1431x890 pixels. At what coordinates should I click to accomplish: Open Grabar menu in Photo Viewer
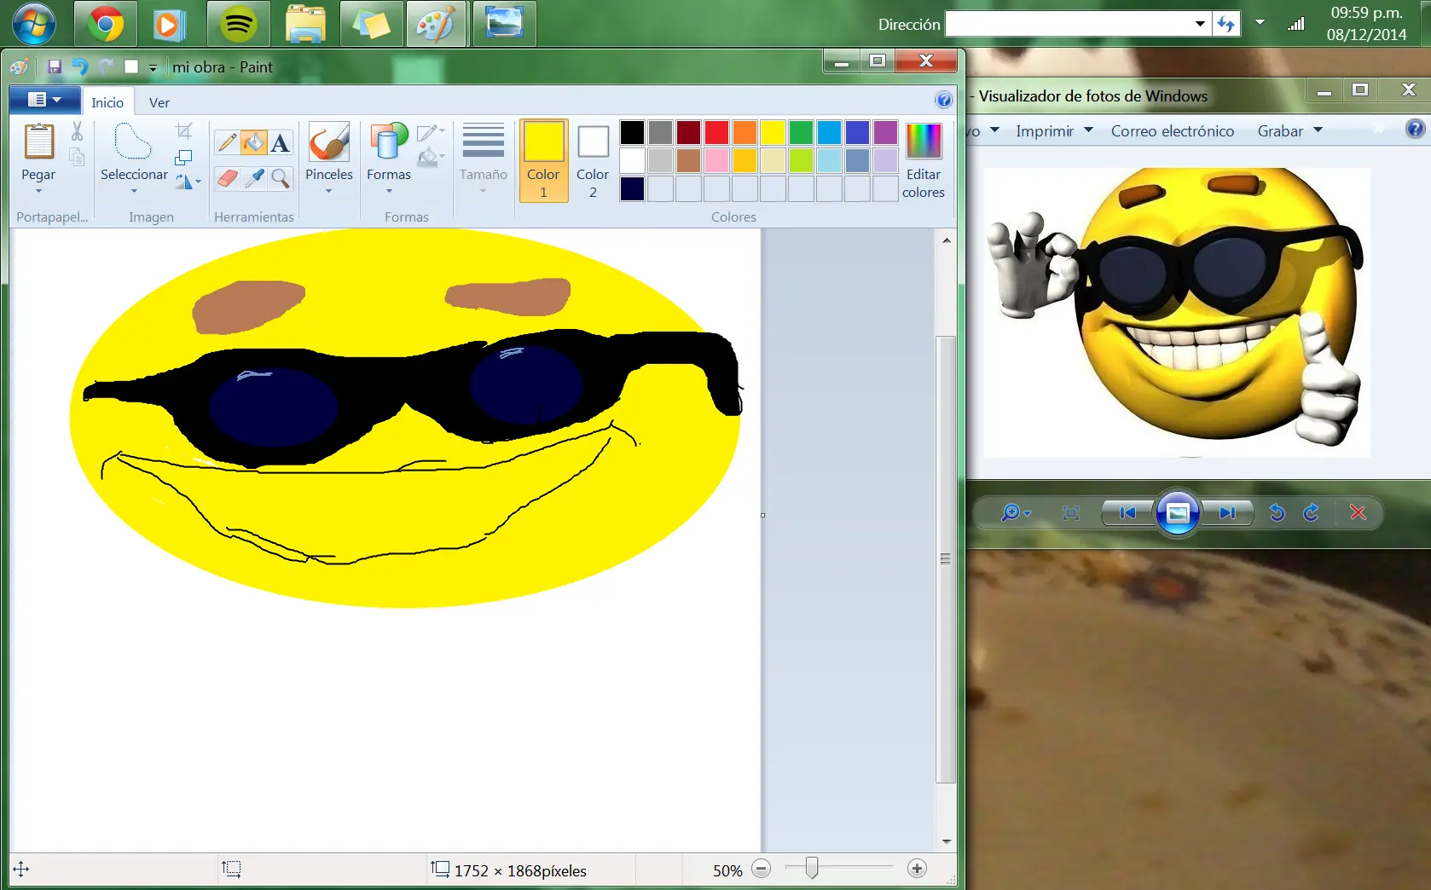coord(1289,130)
